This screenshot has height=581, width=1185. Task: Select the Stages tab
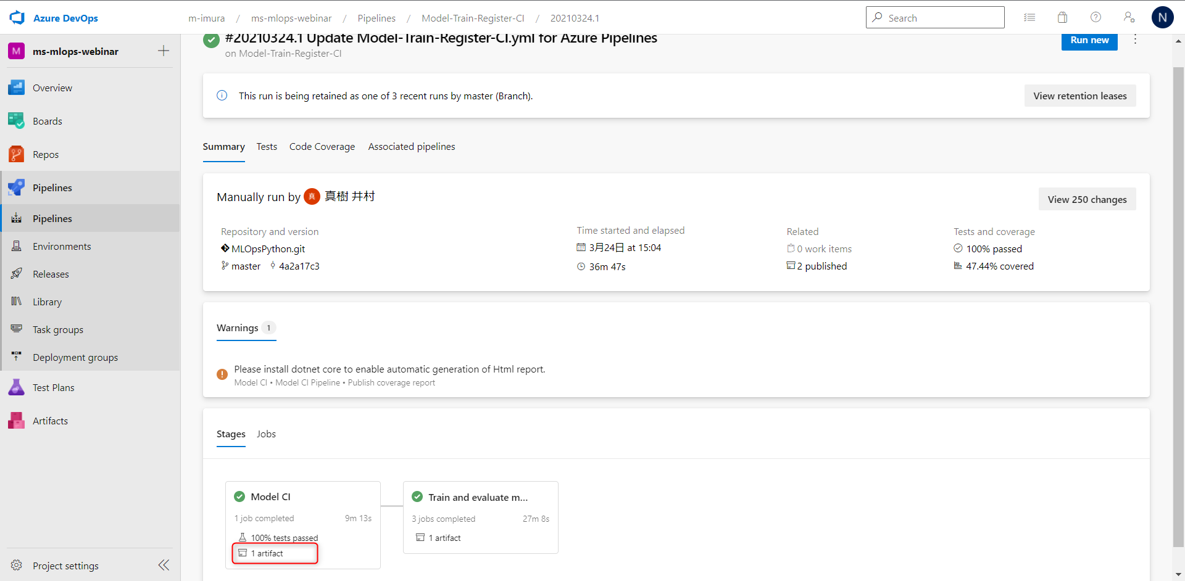231,434
